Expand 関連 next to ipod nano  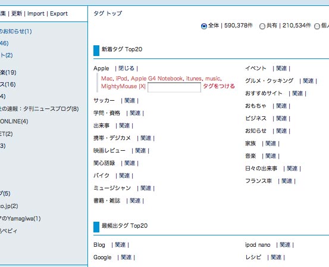[x=285, y=245]
